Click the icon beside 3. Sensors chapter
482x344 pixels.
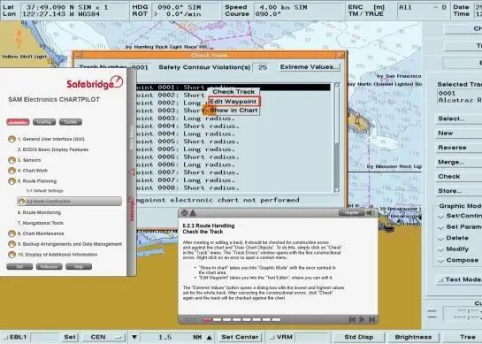click(x=11, y=160)
